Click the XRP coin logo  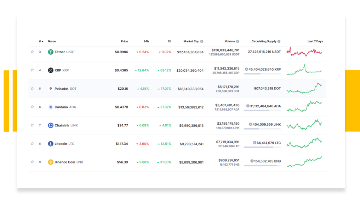click(51, 70)
